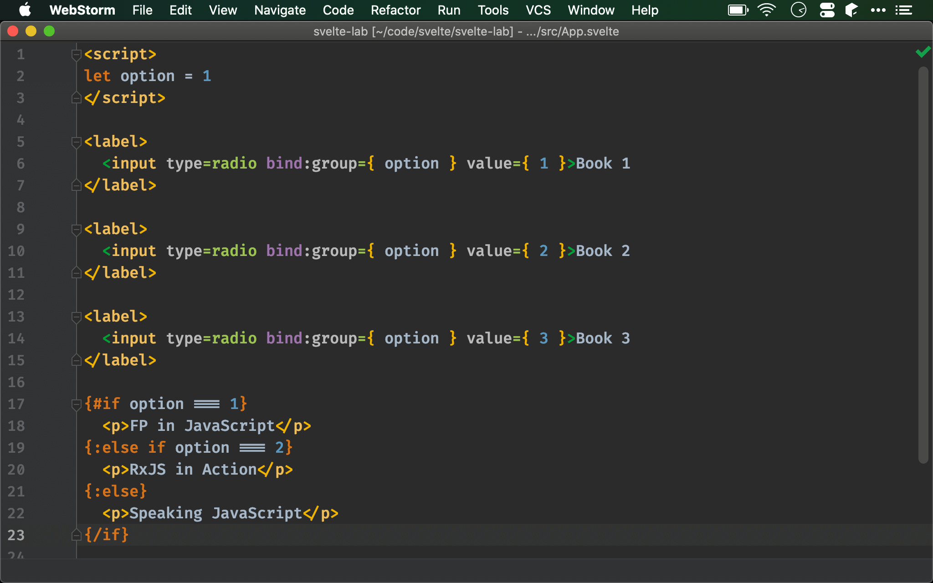Screen dimensions: 933x583
Task: Open the VCS menu
Action: pyautogui.click(x=538, y=10)
